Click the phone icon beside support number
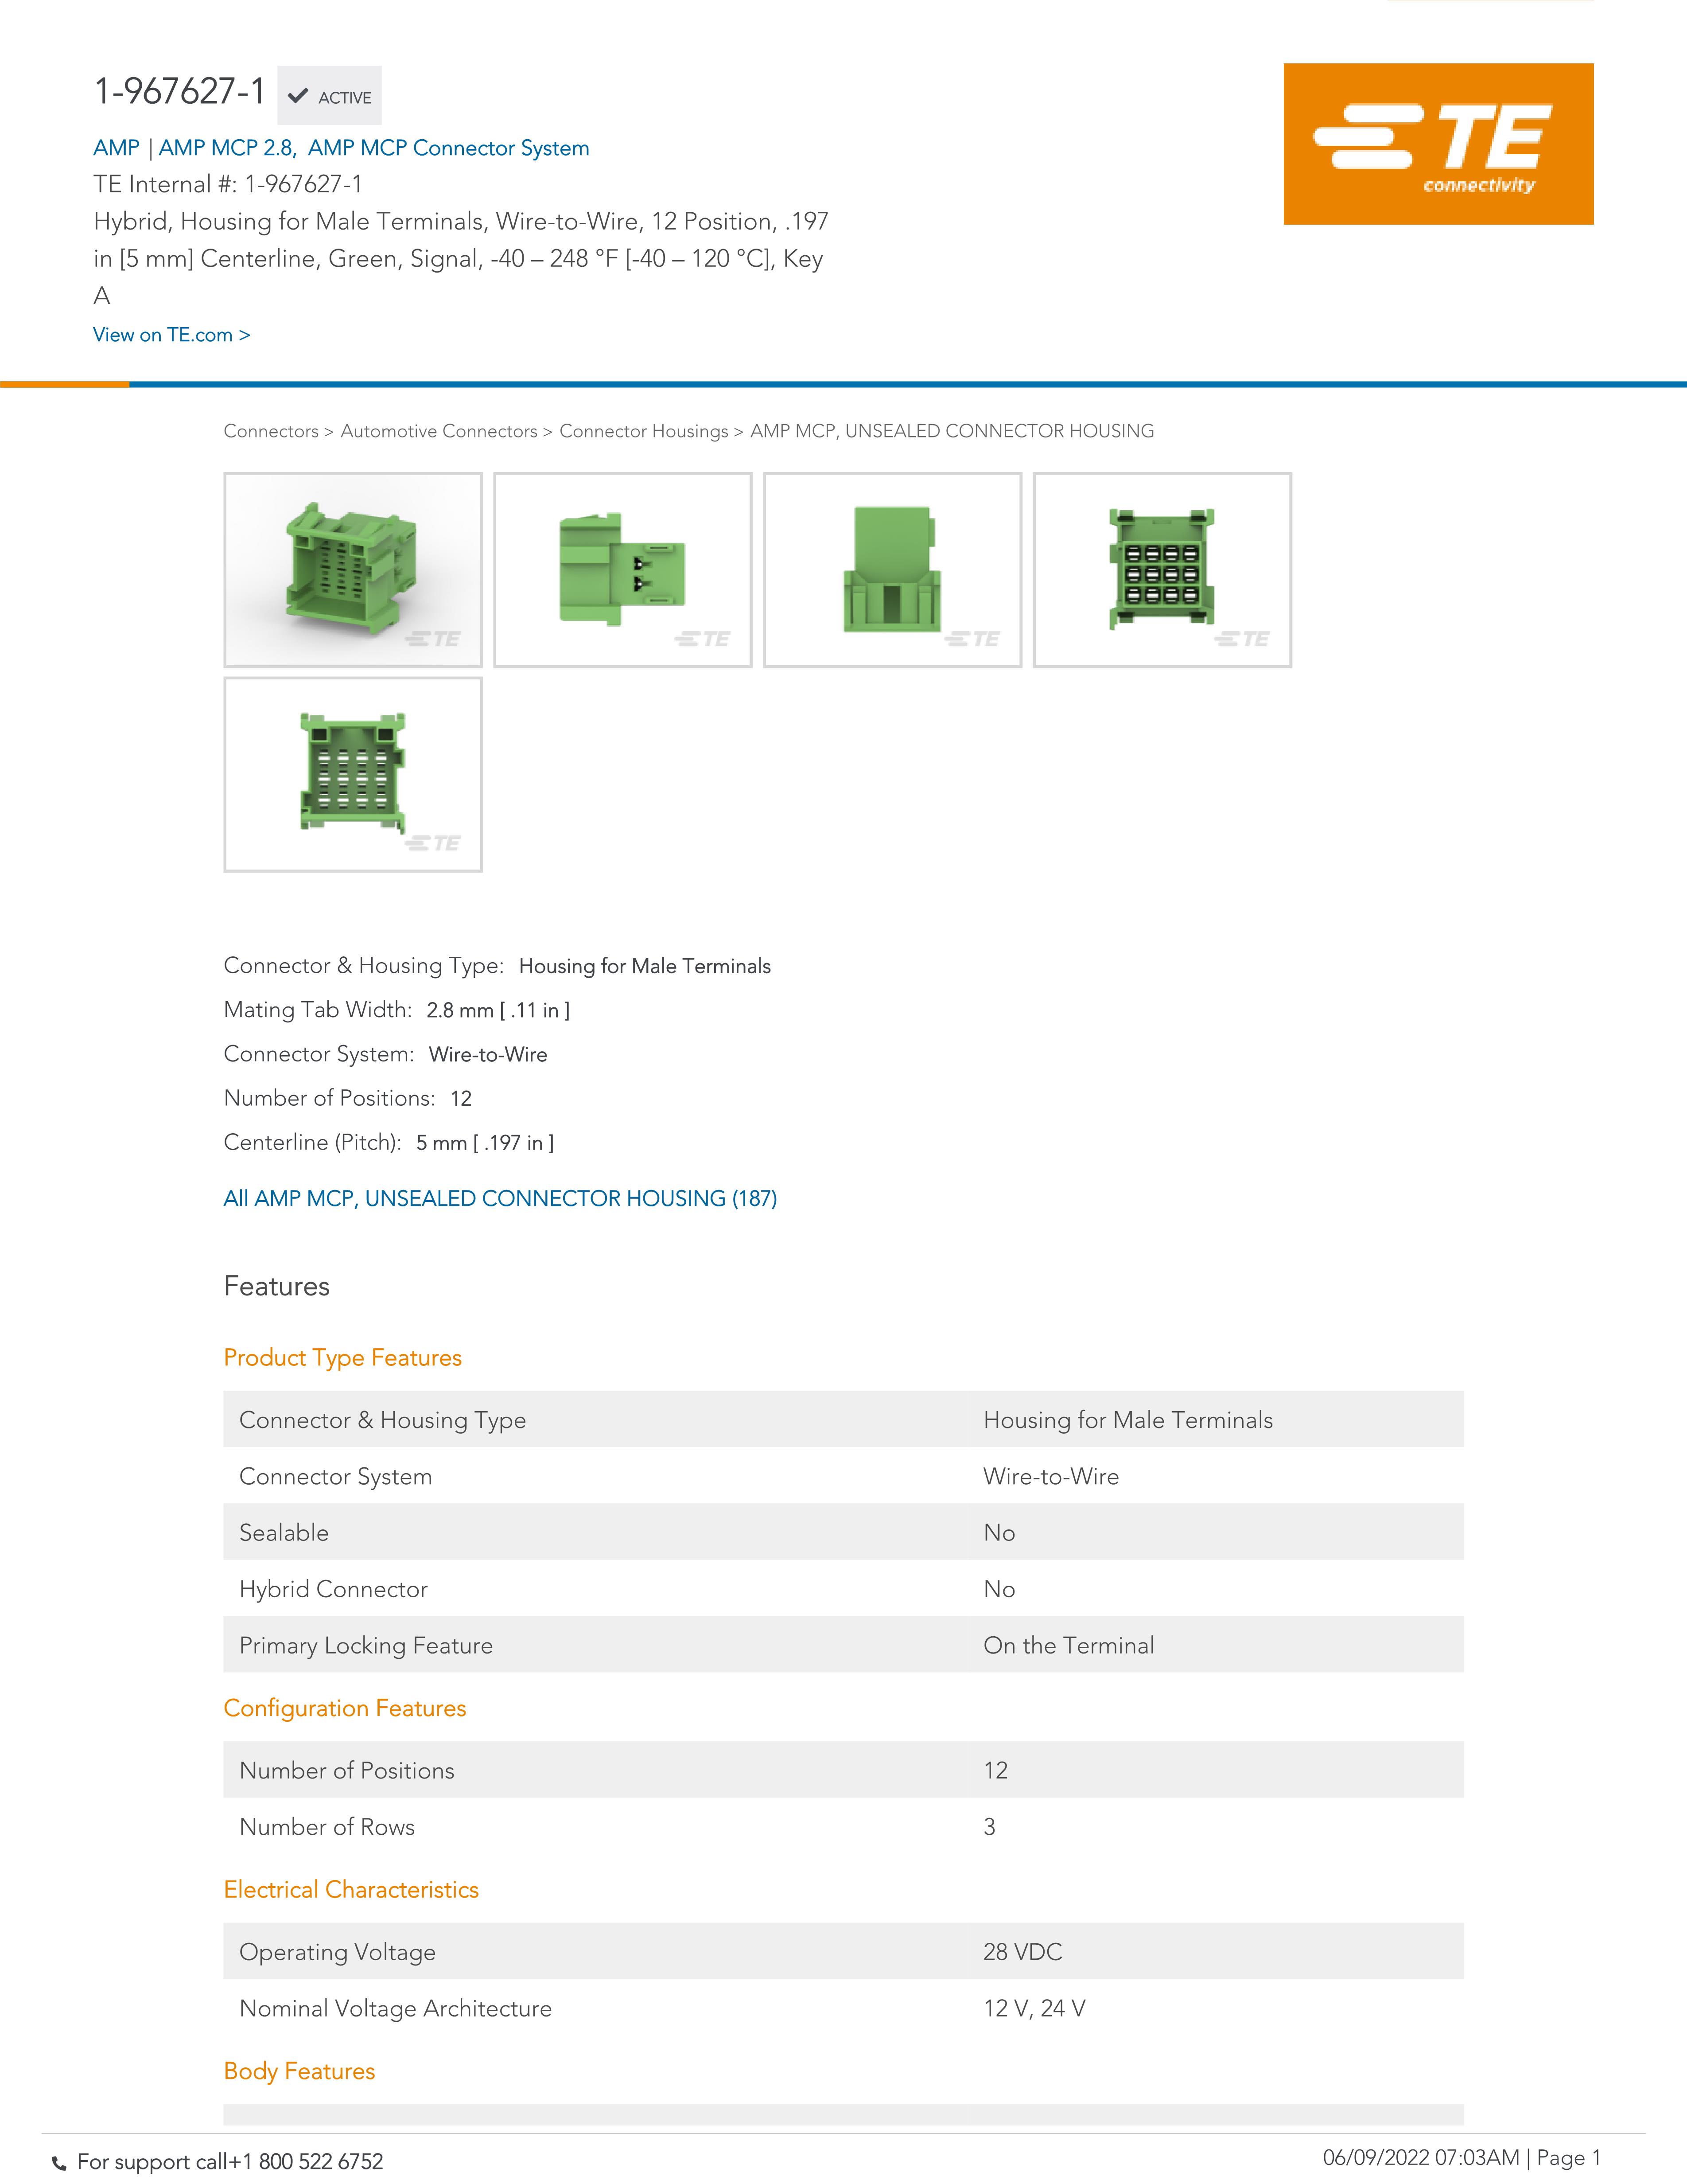1687x2184 pixels. coord(60,2163)
